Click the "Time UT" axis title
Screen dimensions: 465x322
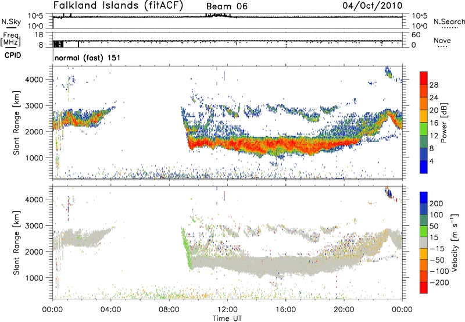(227, 318)
